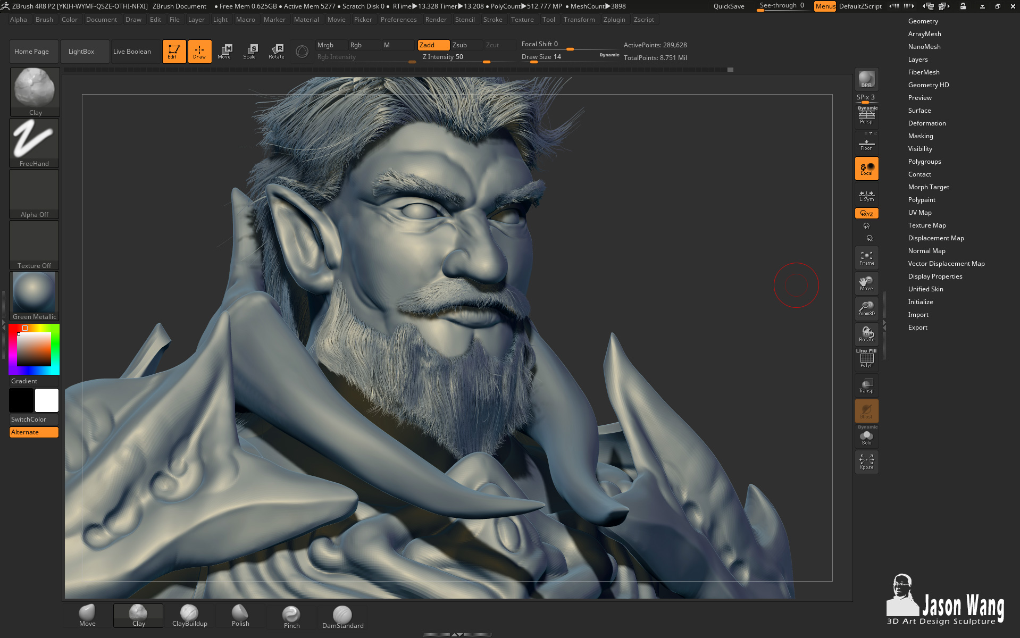Select the ClayBuildup brush
This screenshot has width=1020, height=638.
[189, 616]
